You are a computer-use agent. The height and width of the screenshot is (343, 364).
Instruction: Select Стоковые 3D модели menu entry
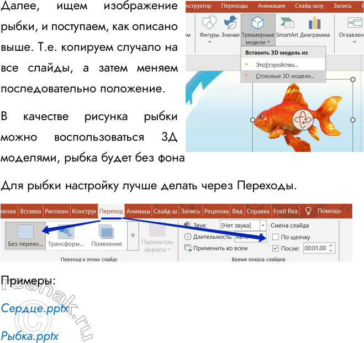click(284, 76)
